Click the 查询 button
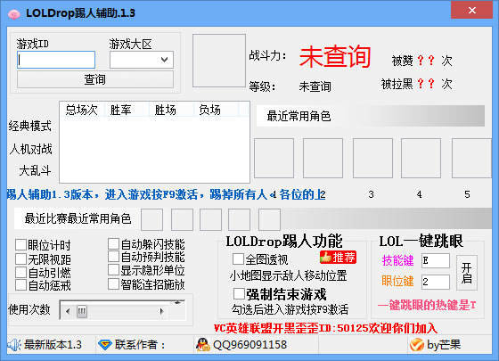The width and height of the screenshot is (499, 361). [x=95, y=79]
